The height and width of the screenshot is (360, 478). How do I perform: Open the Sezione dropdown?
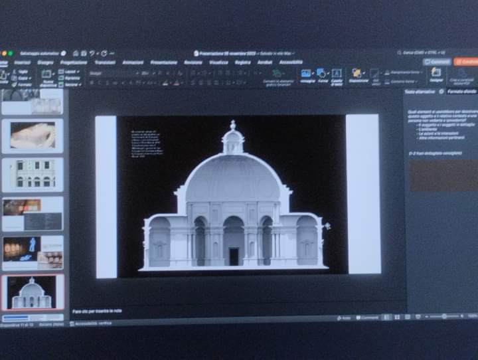click(70, 84)
